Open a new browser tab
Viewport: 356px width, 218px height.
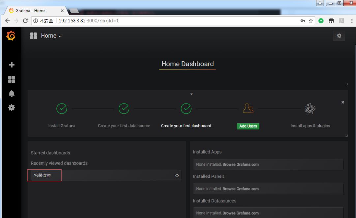coord(74,11)
